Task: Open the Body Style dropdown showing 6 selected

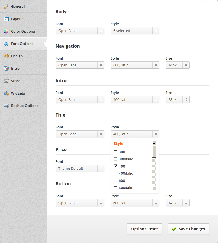Action: (x=135, y=31)
